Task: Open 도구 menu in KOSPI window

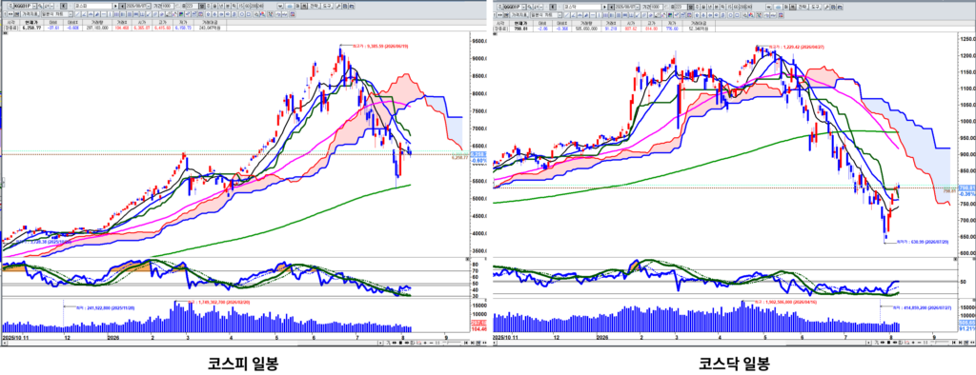Action: 327,6
